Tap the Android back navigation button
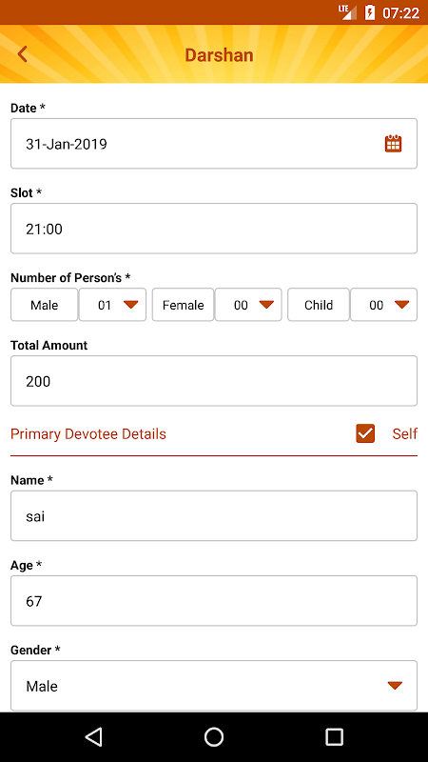428x762 pixels. (93, 736)
